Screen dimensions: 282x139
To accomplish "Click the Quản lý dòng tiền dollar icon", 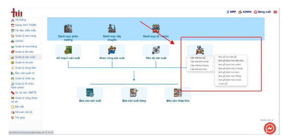I will (13, 68).
